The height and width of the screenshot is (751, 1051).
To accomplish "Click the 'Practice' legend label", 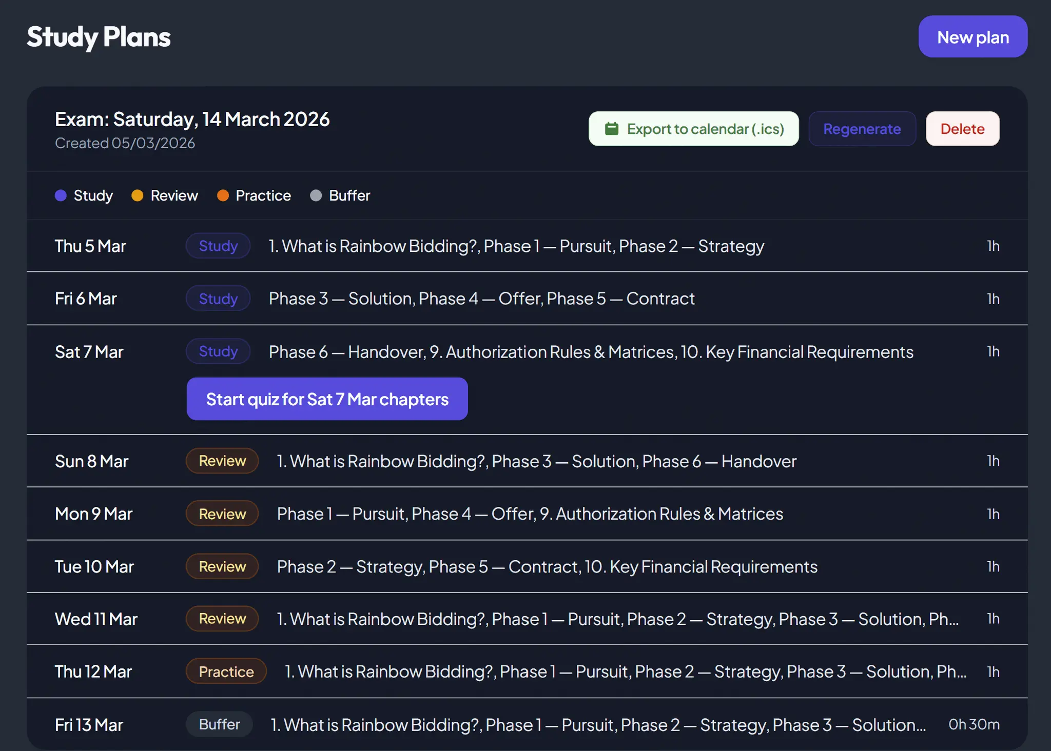I will 263,195.
